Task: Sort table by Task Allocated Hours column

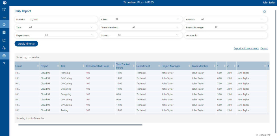Action: [98, 66]
